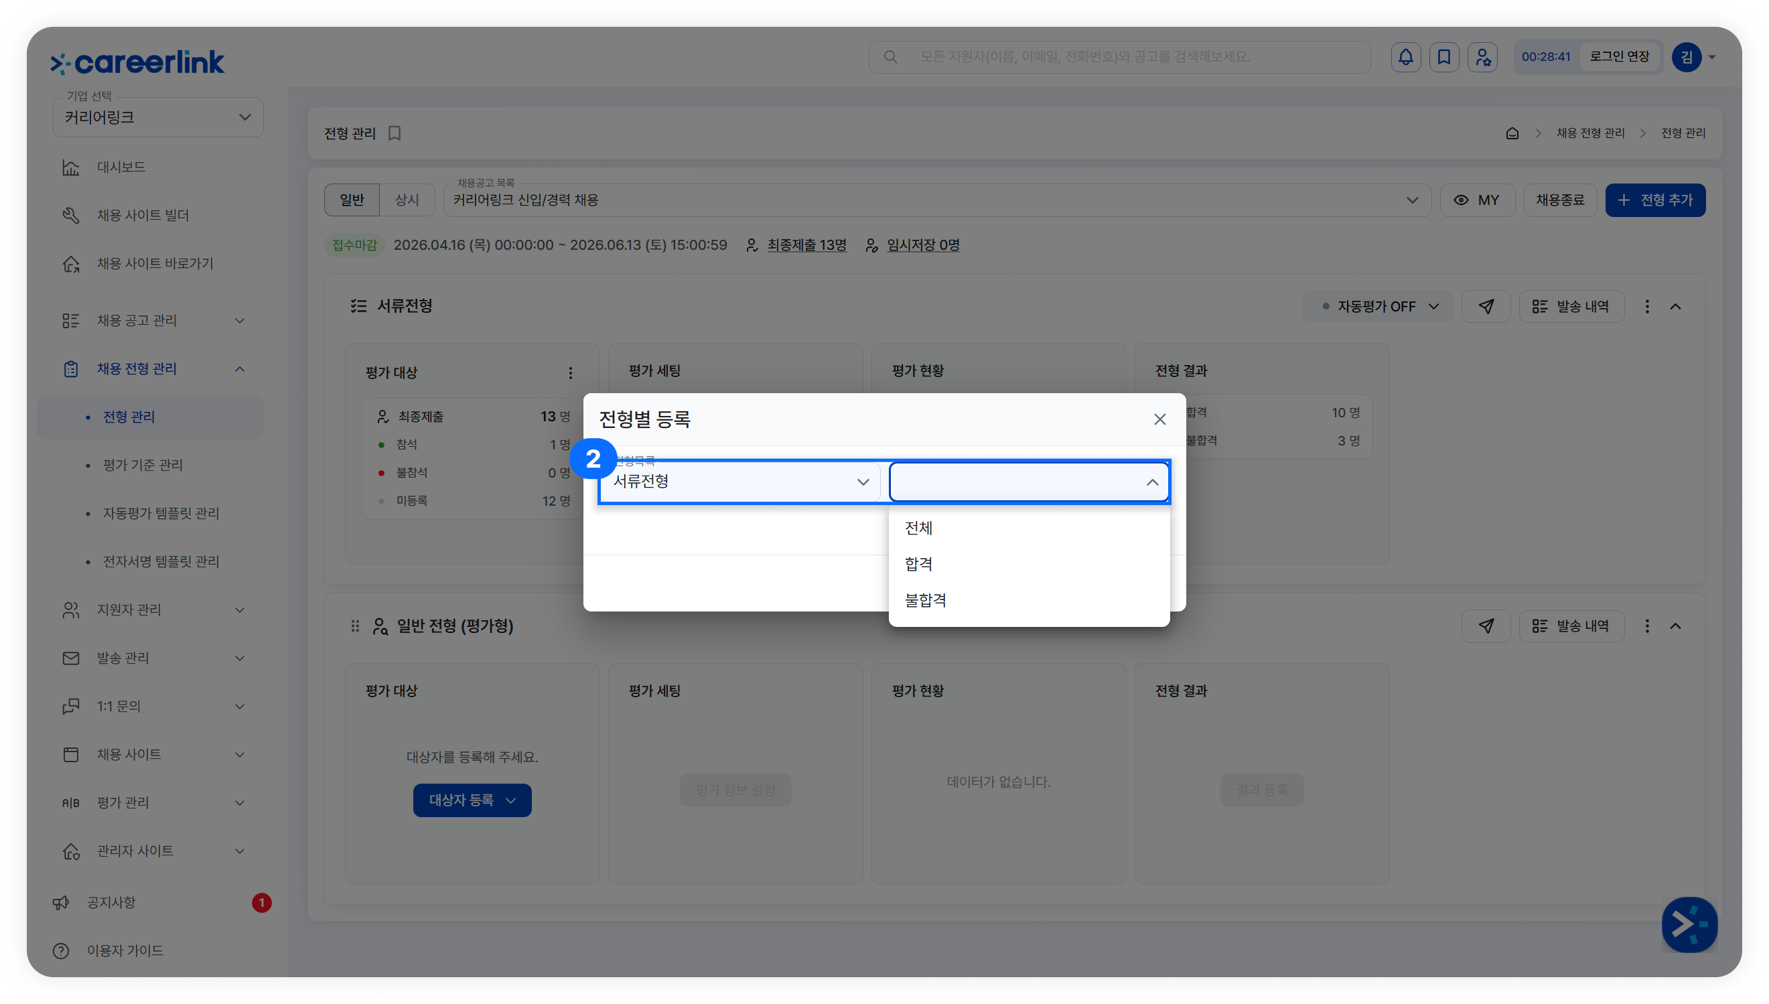Open the 기업 선택 커리어링크 dropdown
The image size is (1769, 1004).
[158, 117]
